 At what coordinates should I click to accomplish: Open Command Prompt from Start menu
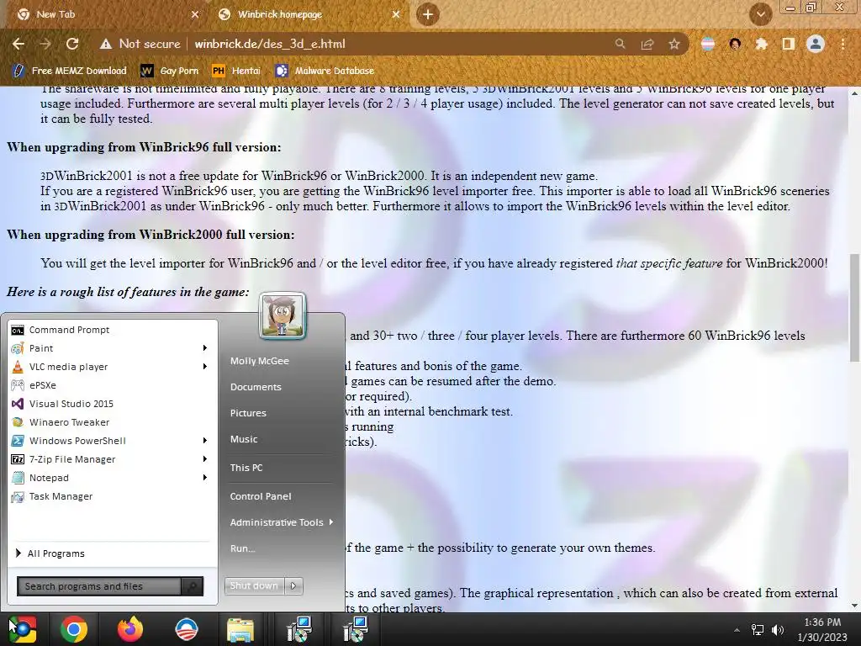tap(113, 330)
